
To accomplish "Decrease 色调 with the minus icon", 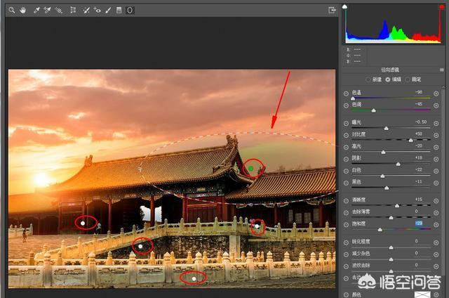I will pos(346,105).
